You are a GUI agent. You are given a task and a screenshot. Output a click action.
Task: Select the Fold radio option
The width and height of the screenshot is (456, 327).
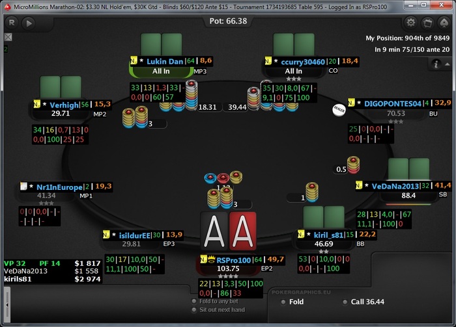click(292, 302)
